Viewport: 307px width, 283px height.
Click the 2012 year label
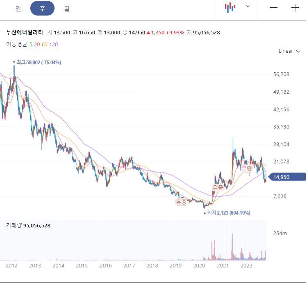(11, 265)
